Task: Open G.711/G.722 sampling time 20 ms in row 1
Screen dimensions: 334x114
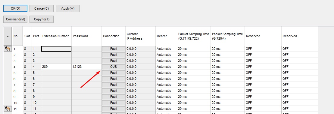Action: [x=194, y=49]
